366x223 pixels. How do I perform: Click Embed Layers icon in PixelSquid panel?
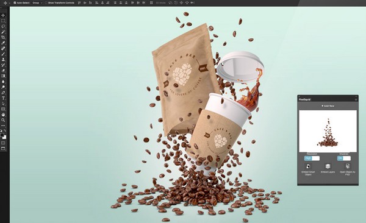[x=328, y=166]
